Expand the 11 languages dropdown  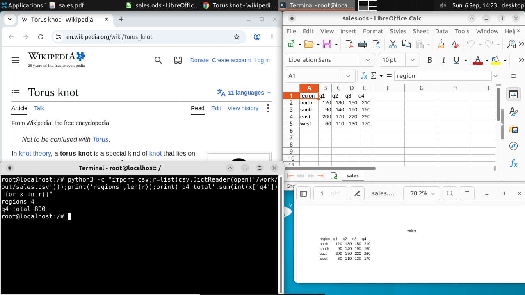tap(244, 93)
